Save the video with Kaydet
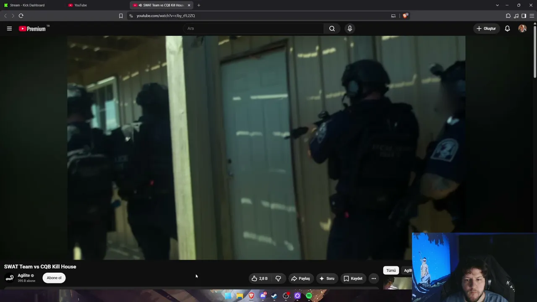 353,279
